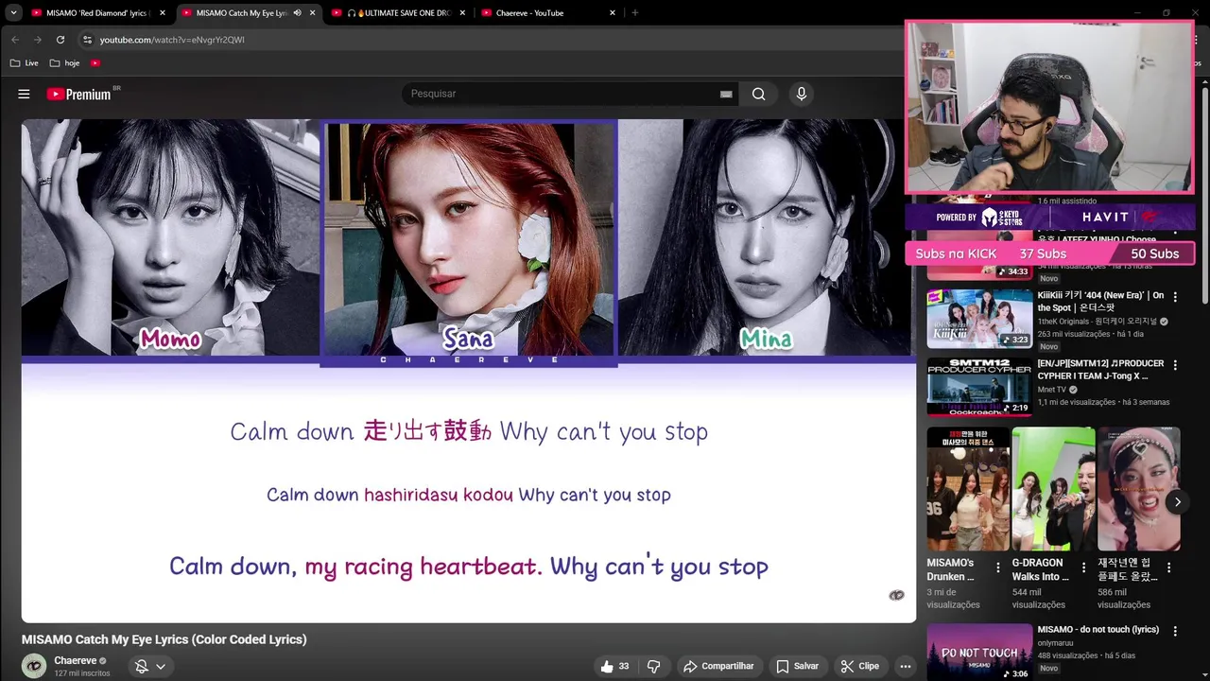Click the 1theK Originals channel name

coord(1097,322)
